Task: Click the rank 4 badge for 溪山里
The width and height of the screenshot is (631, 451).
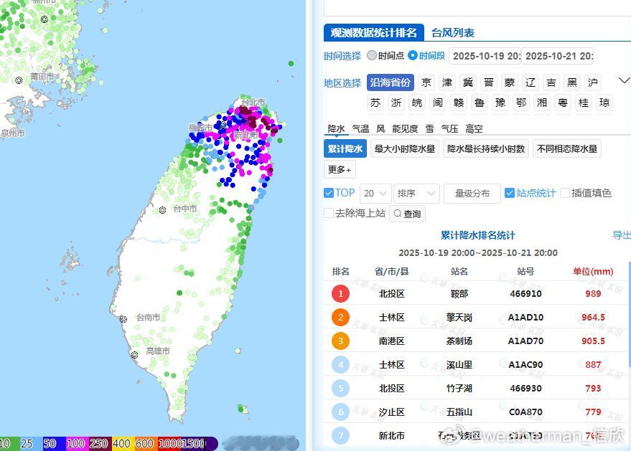Action: tap(340, 364)
